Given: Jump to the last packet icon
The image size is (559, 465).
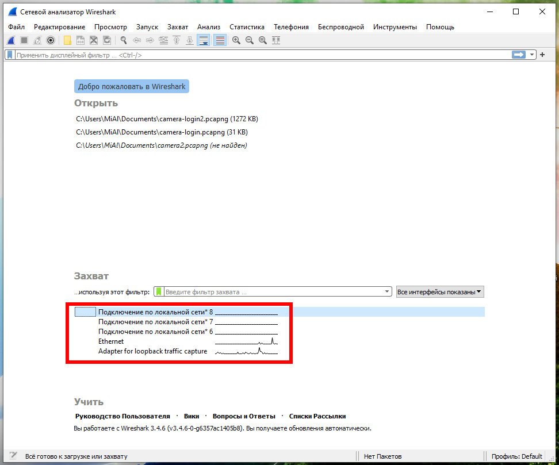Looking at the screenshot, I should pos(190,40).
